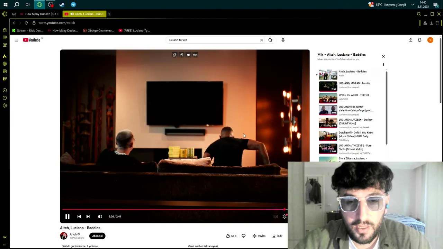Open Twitch in Opera sidebar

(4, 79)
